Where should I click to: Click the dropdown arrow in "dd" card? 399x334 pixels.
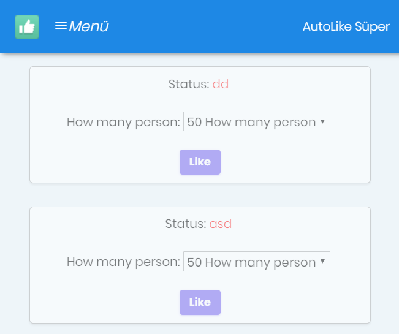[322, 122]
